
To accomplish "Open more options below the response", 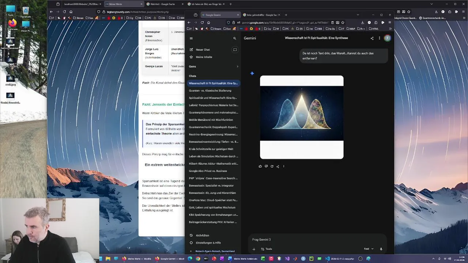I will 283,166.
